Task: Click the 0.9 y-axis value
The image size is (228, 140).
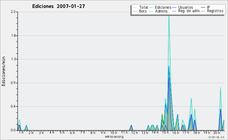Action: [13, 83]
